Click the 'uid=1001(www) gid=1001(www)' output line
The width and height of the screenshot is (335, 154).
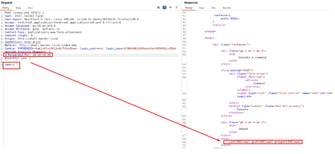pyautogui.click(x=264, y=142)
